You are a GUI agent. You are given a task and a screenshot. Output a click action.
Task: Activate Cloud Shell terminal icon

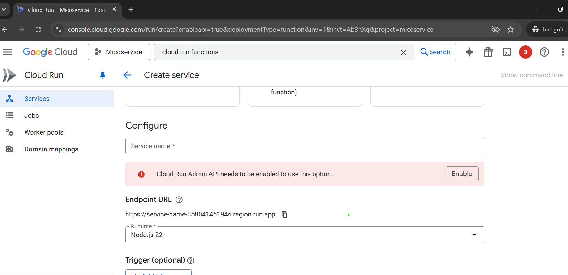pos(507,52)
